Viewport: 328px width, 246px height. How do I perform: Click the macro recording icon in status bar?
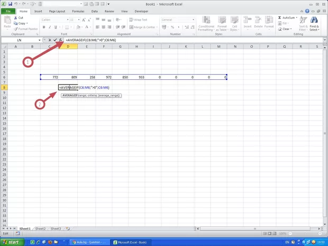pyautogui.click(x=18, y=233)
